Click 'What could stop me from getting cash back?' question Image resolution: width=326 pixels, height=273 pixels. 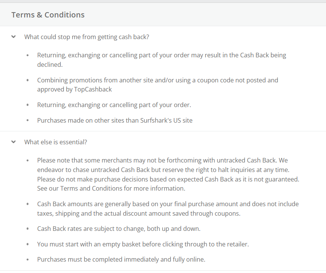coord(87,37)
